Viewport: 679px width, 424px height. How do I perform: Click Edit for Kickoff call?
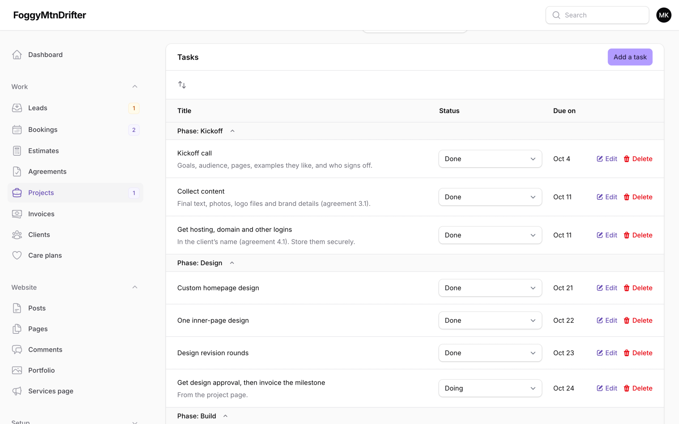tap(607, 159)
